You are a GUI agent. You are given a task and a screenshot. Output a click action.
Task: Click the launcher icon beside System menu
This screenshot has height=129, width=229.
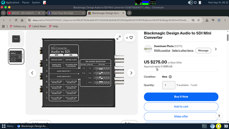(44, 3)
